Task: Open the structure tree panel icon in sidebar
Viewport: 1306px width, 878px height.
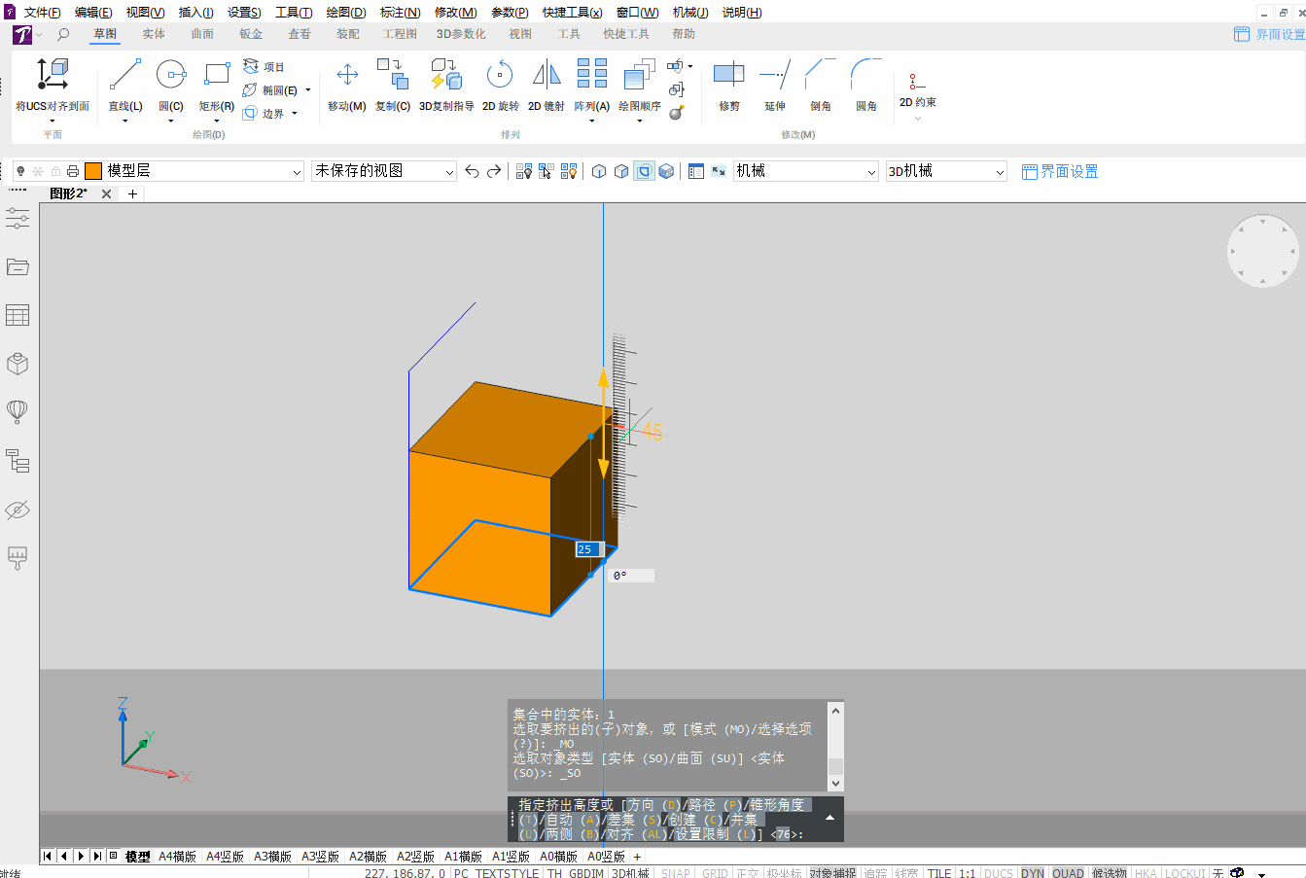Action: [18, 461]
